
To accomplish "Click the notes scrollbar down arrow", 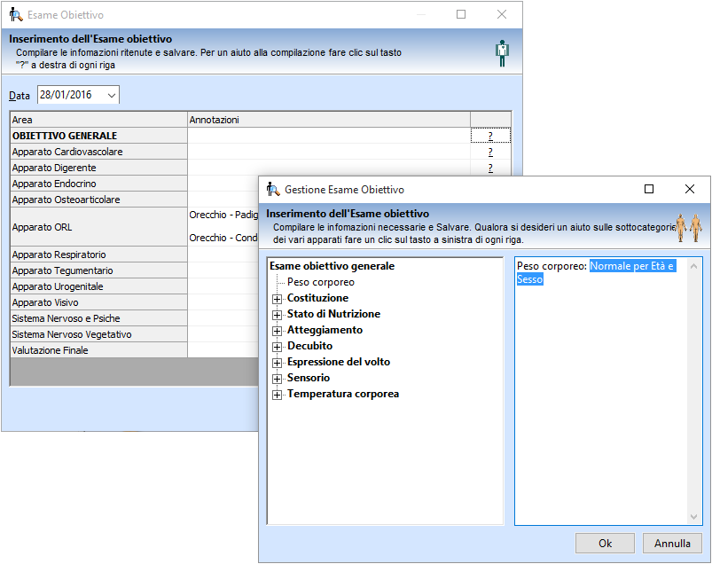I will [693, 516].
